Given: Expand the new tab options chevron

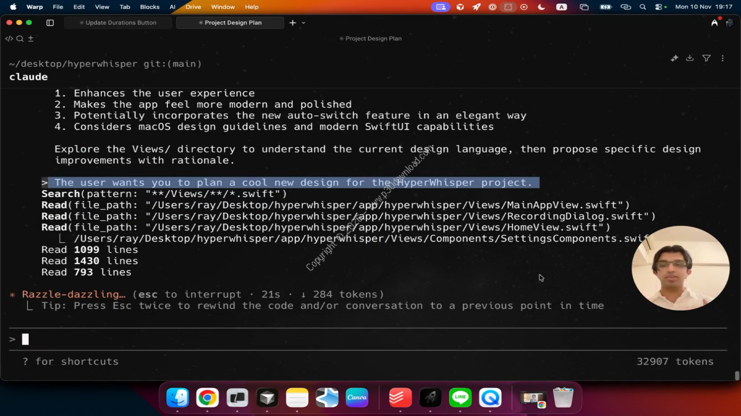Looking at the screenshot, I should click(x=303, y=23).
